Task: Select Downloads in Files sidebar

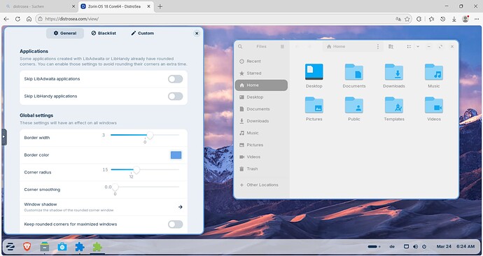Action: (262, 121)
